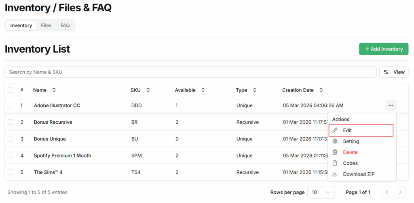414x203 pixels.
Task: Focus the Search by Name & SKU field
Action: pyautogui.click(x=190, y=72)
